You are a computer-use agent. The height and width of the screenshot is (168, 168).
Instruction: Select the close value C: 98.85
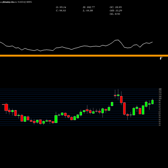click(61, 11)
